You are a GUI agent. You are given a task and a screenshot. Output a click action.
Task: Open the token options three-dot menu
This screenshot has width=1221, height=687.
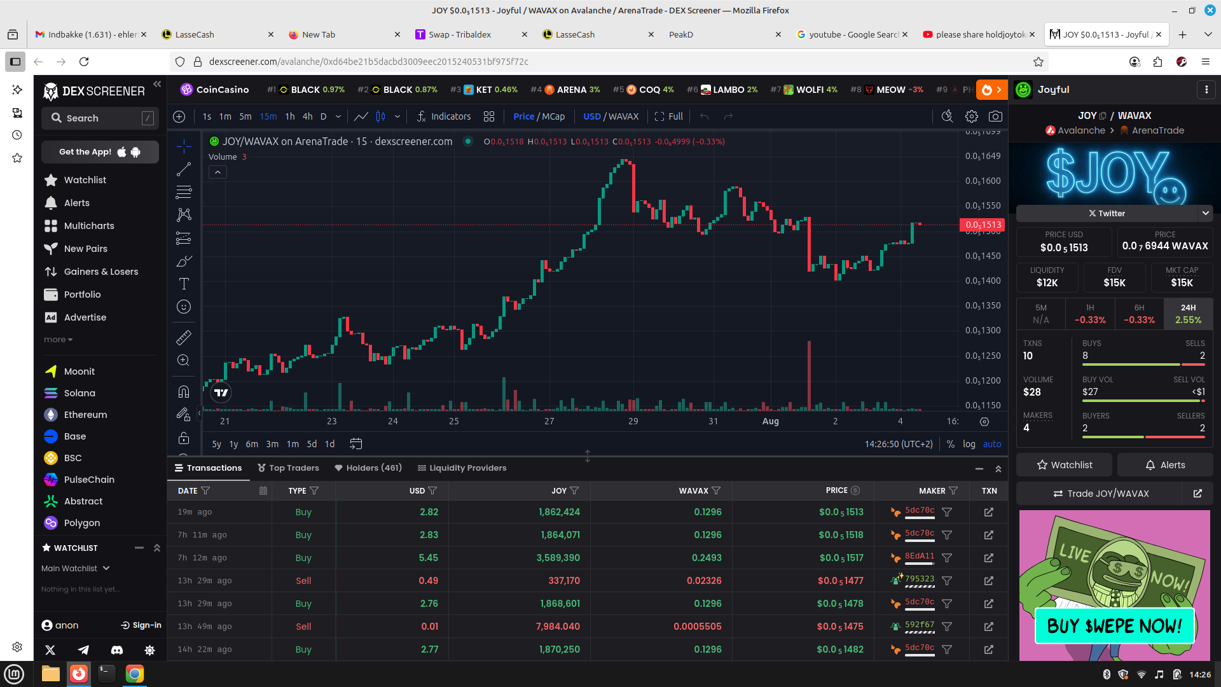tap(1206, 90)
